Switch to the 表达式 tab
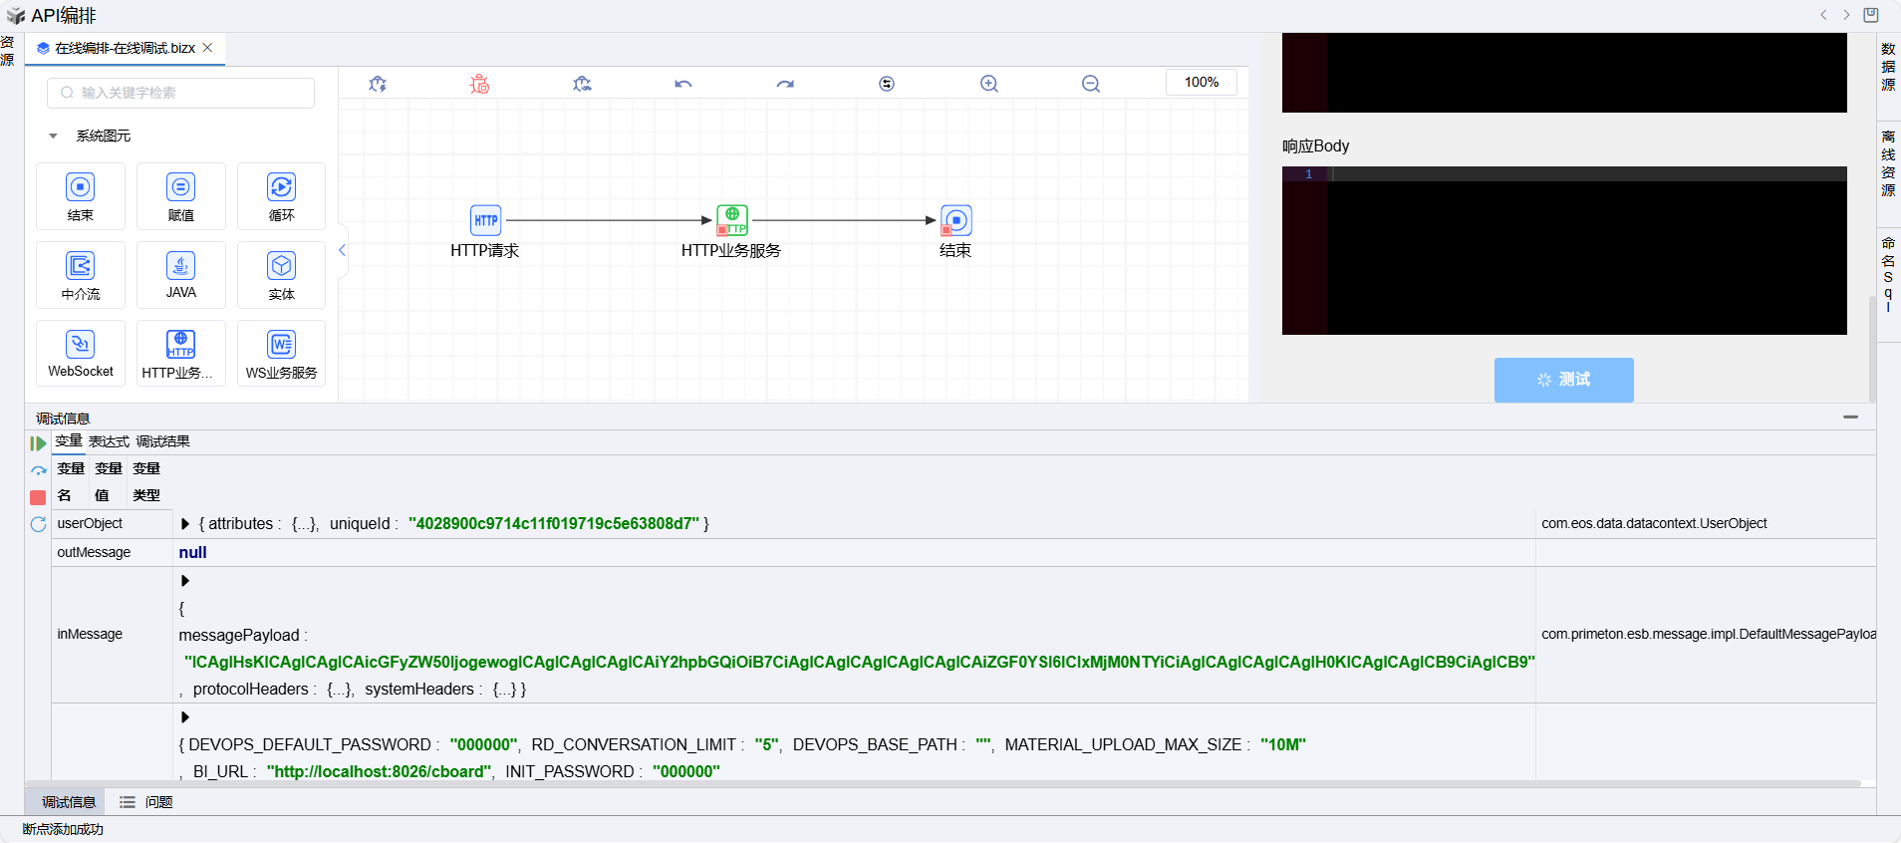The image size is (1901, 843). point(109,441)
